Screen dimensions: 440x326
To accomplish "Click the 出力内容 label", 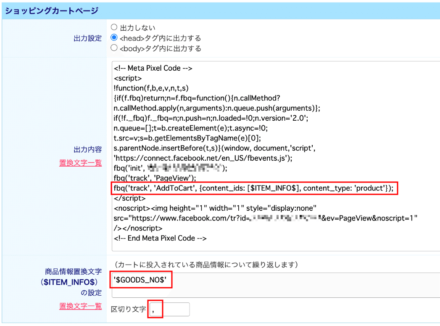I will coord(87,149).
